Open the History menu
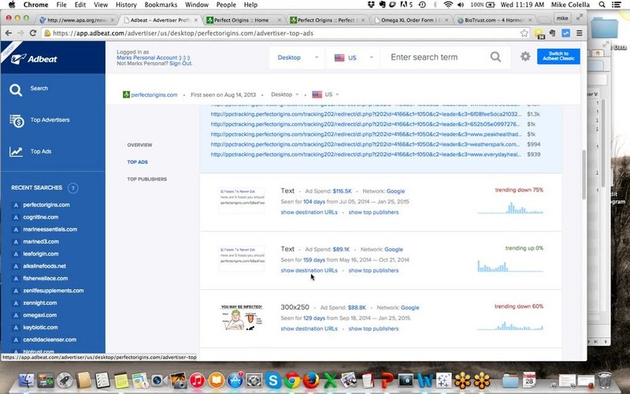The height and width of the screenshot is (394, 630). [126, 5]
